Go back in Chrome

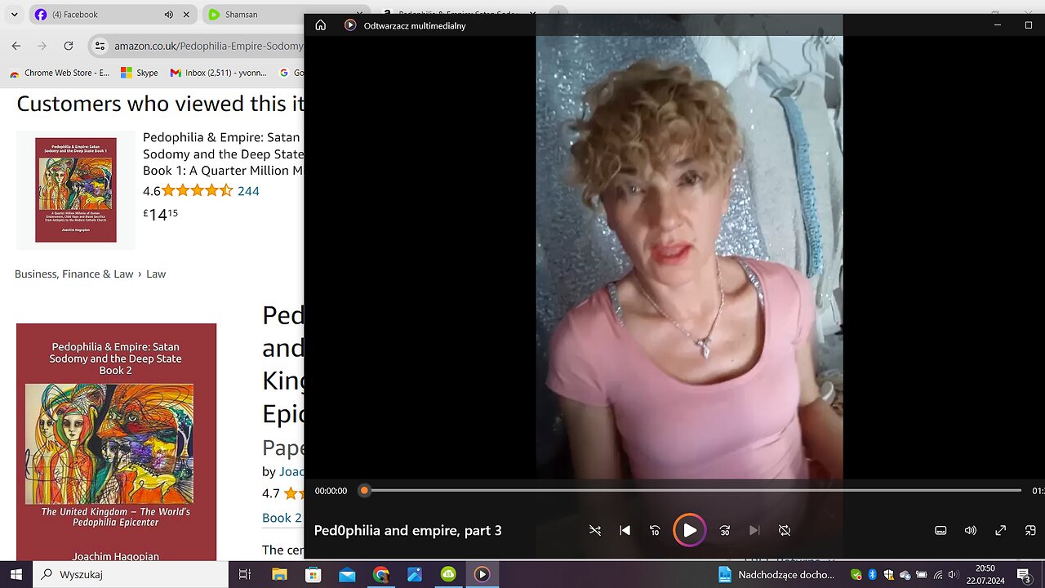coord(16,46)
